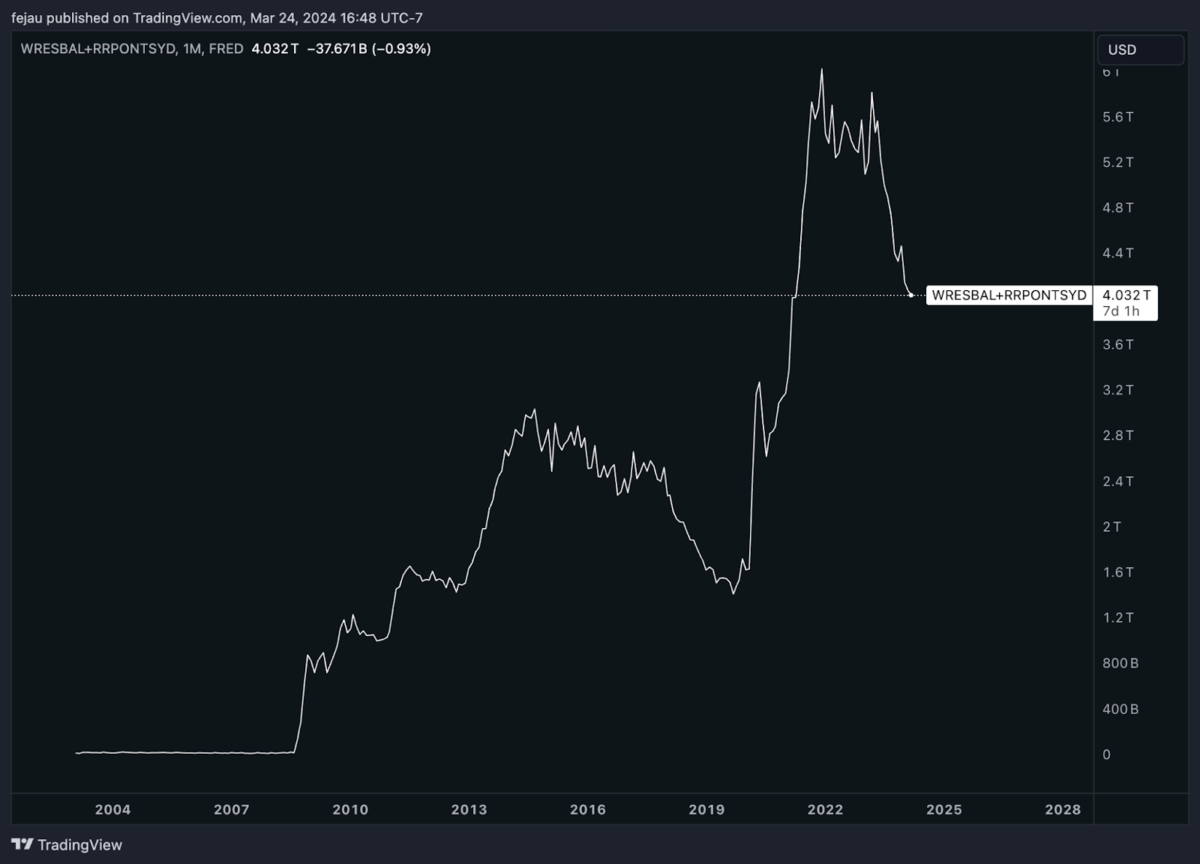The width and height of the screenshot is (1200, 864).
Task: Click the white WRESBAL+RRPONTSYD series label
Action: [1009, 295]
